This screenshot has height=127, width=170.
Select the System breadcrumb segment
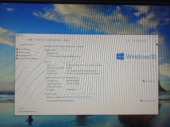[x=66, y=40]
